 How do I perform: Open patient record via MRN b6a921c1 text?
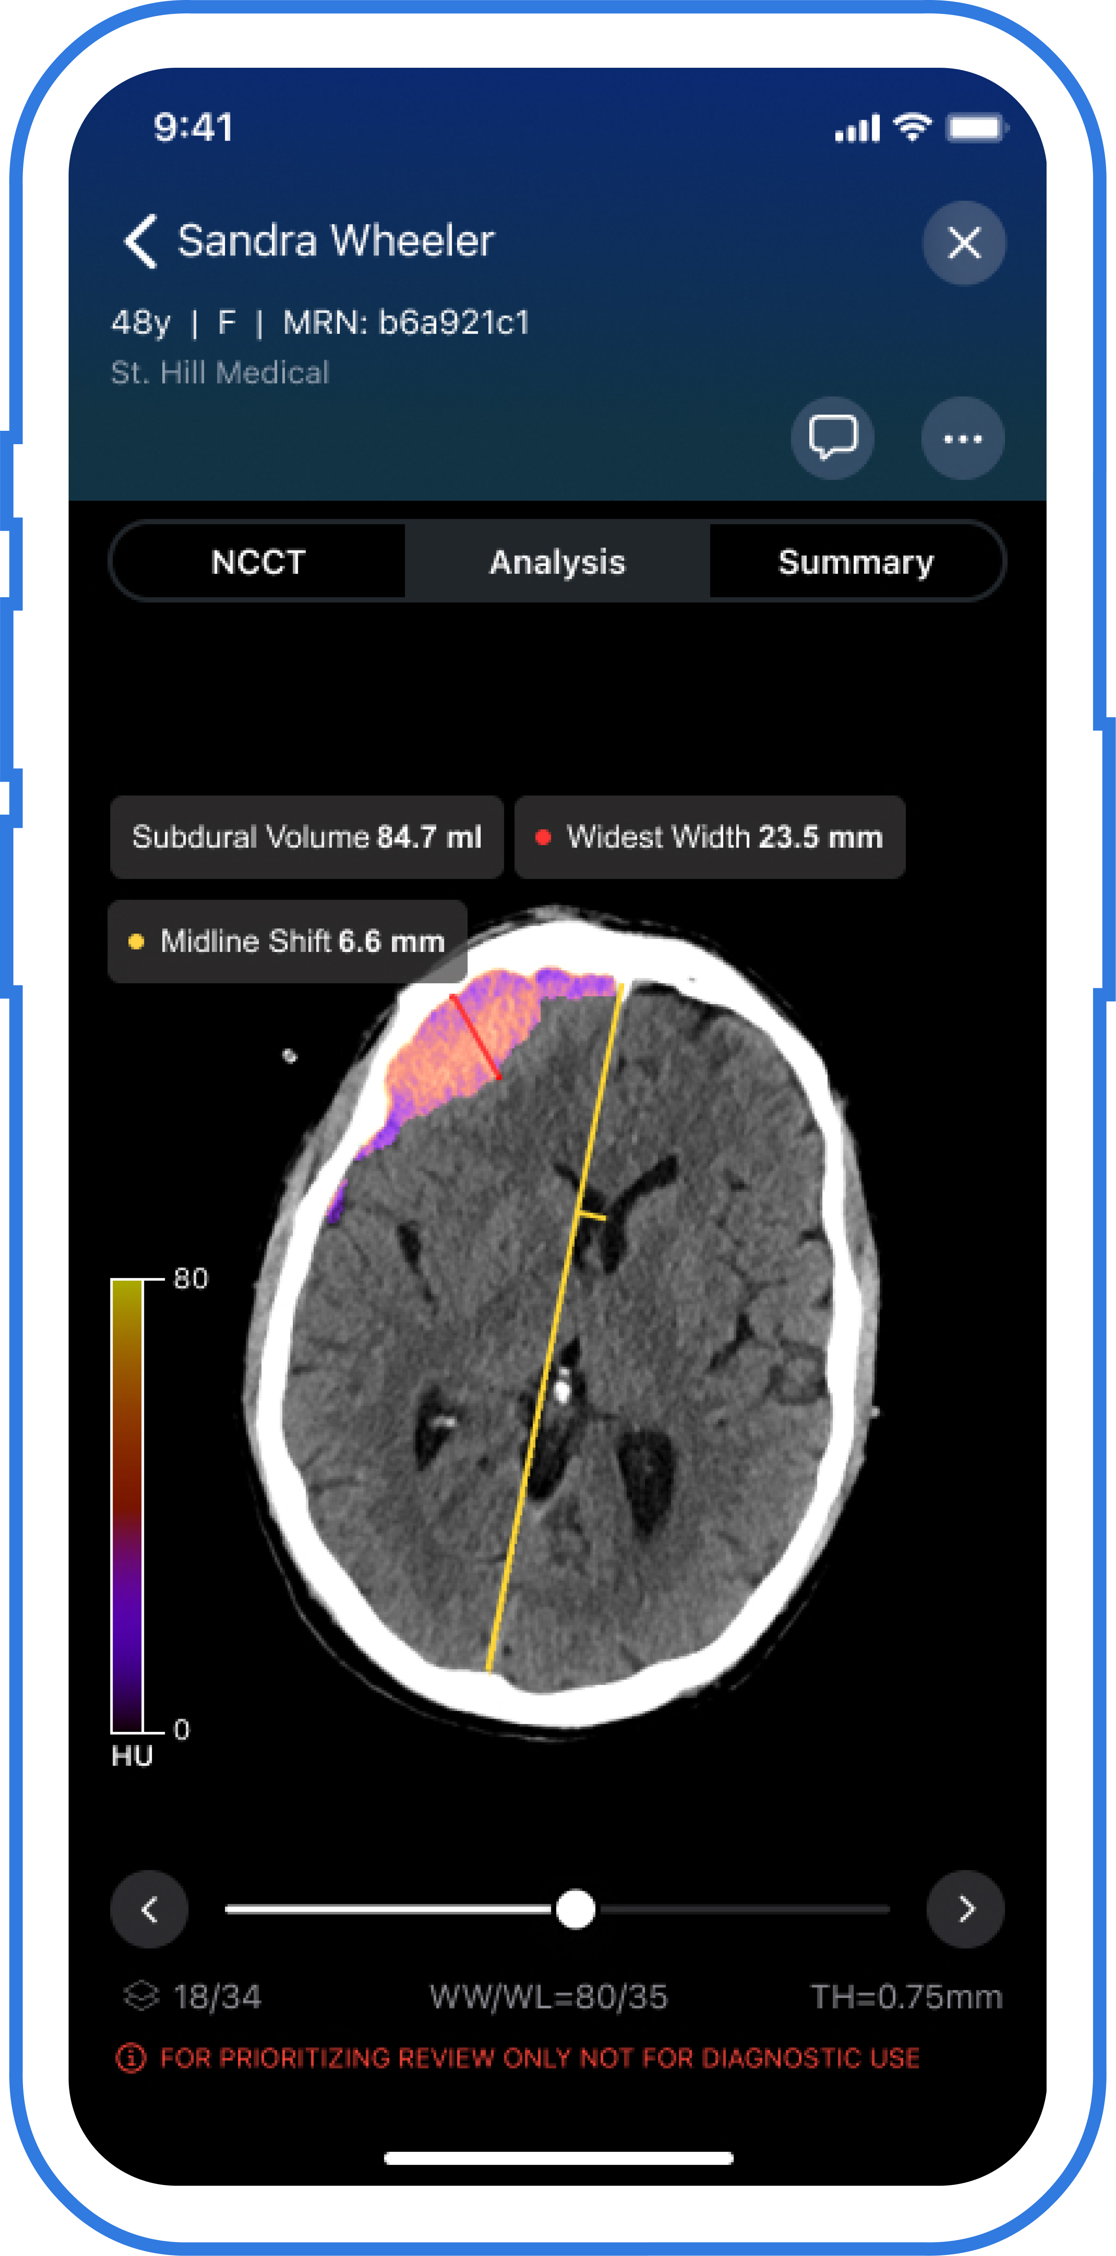click(408, 320)
